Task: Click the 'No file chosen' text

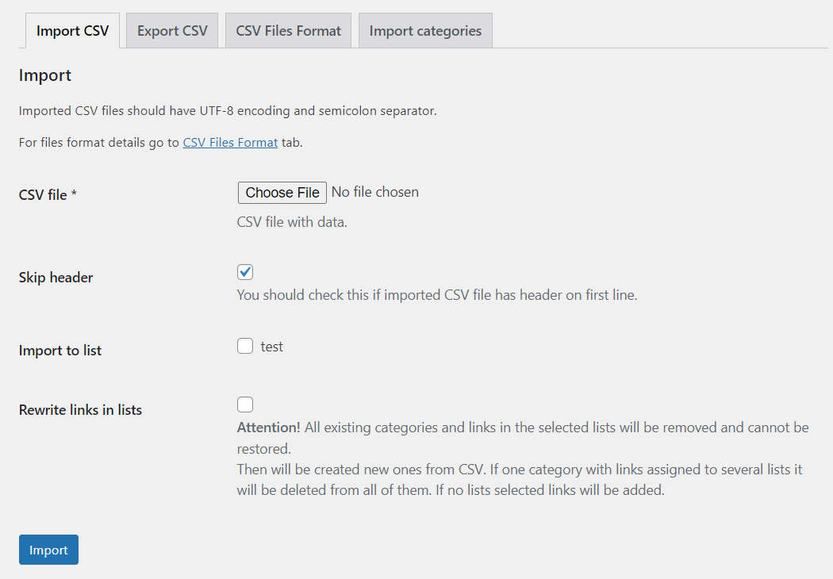Action: click(375, 192)
